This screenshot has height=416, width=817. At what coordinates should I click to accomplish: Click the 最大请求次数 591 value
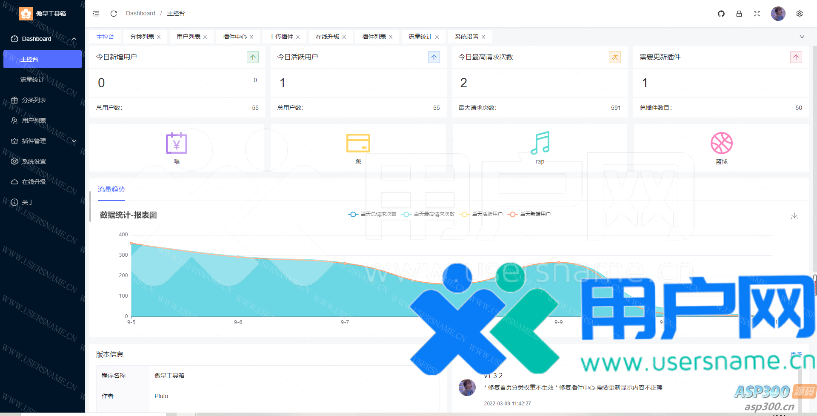point(616,108)
